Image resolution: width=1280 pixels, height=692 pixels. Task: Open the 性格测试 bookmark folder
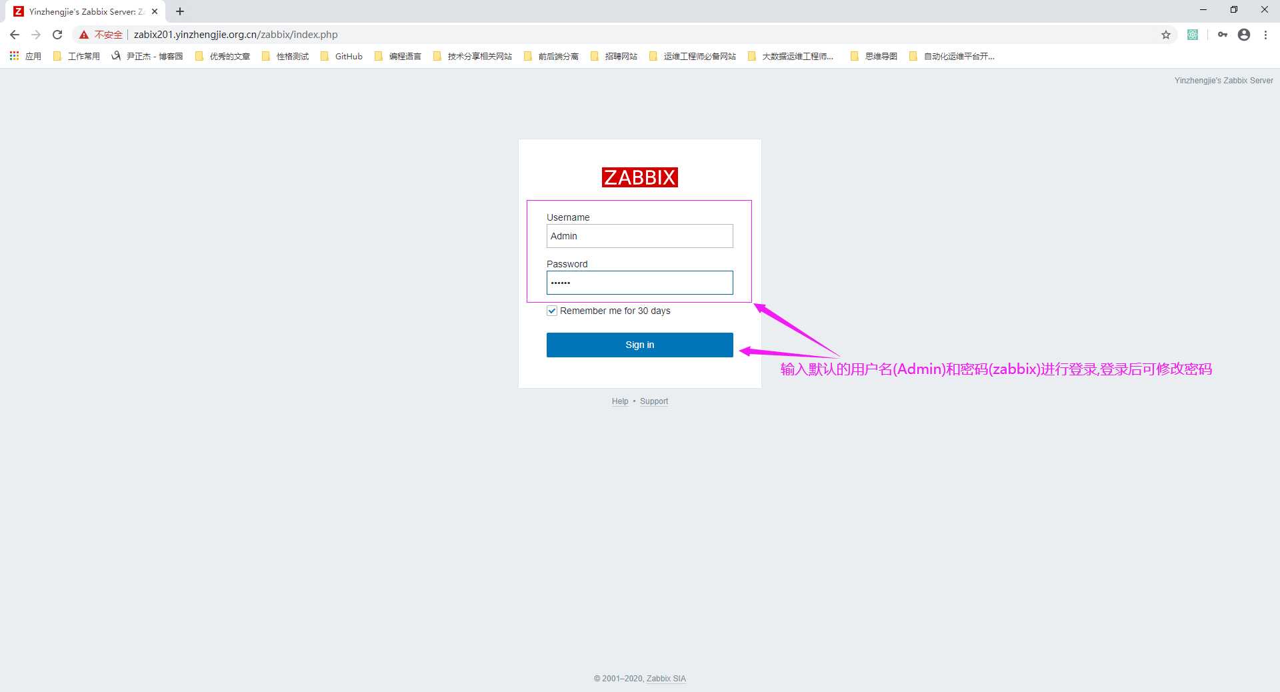pos(285,56)
